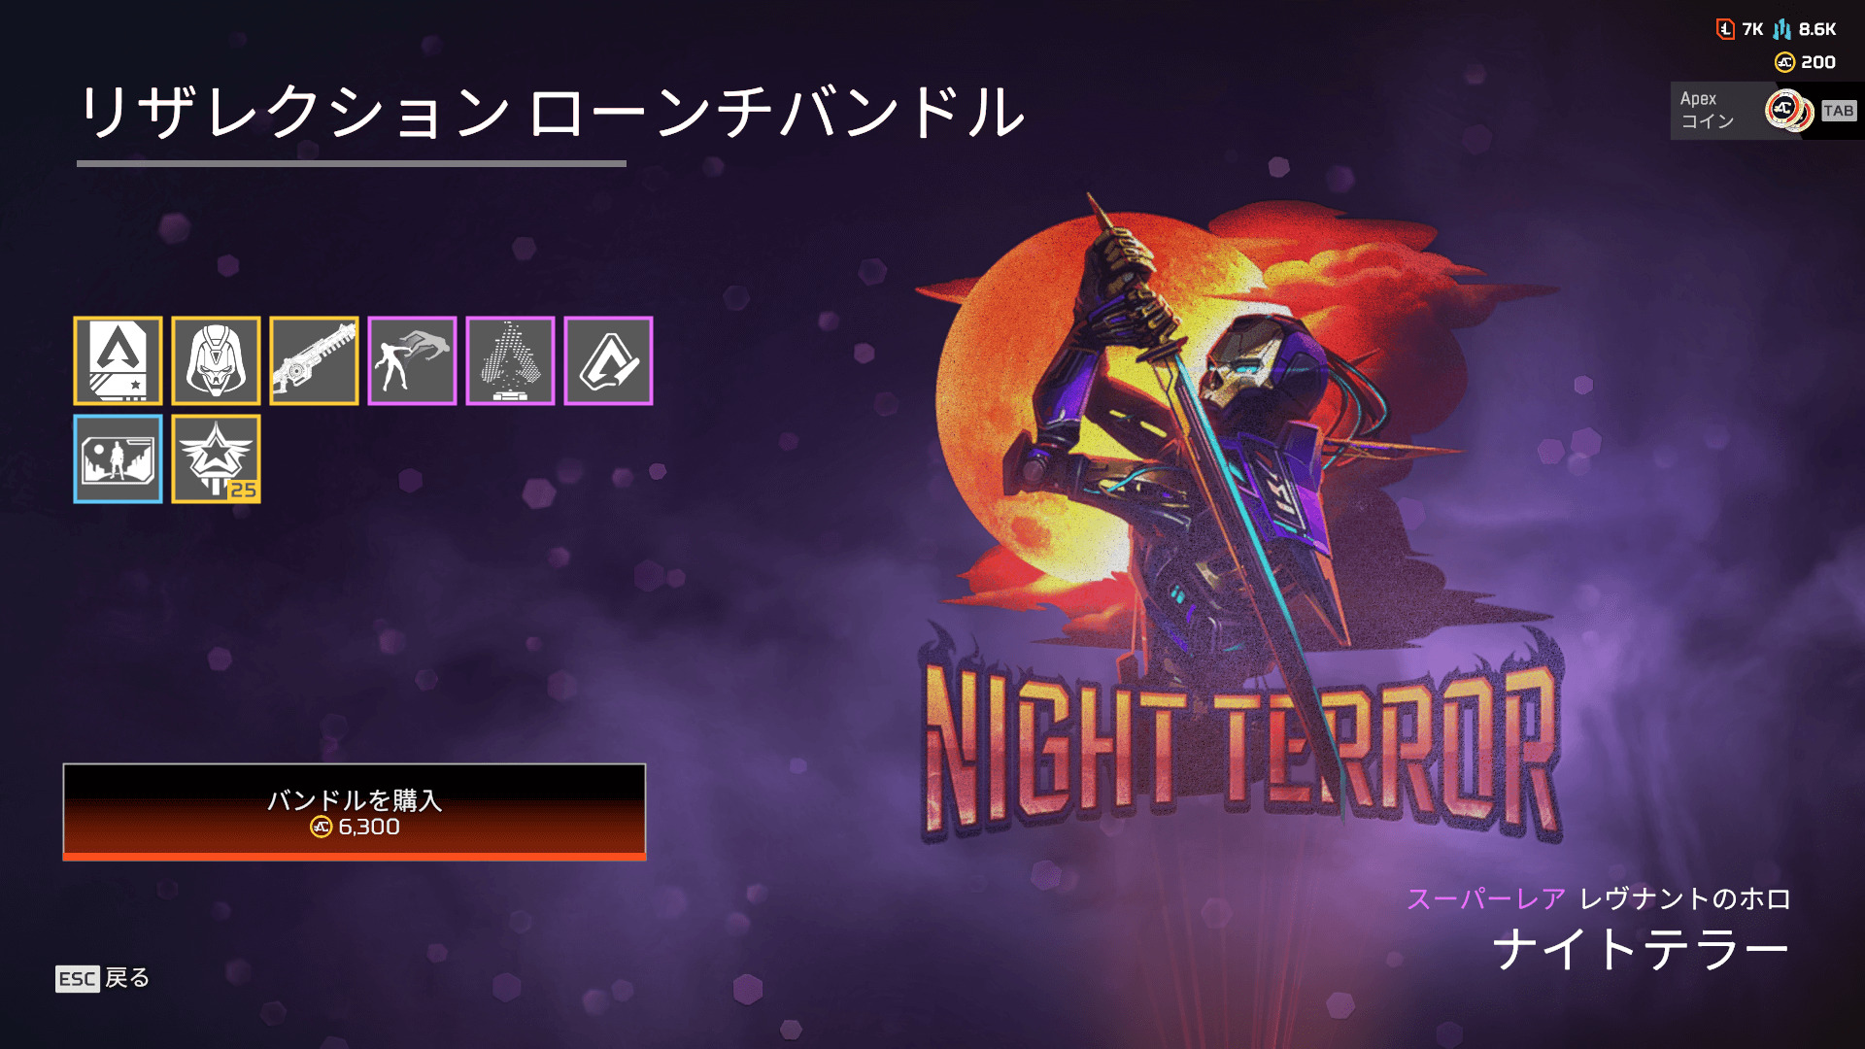Select the Revenant legend skin icon
Viewport: 1865px width, 1049px height.
pos(216,360)
